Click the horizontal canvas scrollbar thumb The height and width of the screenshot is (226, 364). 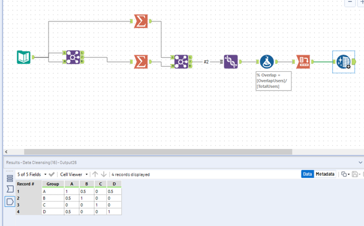coord(158,152)
